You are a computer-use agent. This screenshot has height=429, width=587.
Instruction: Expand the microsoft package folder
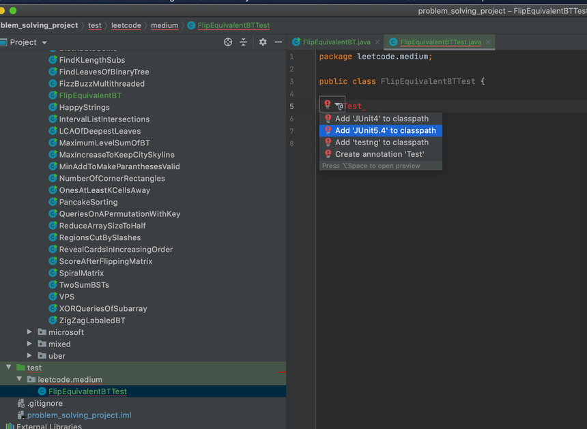coord(29,332)
